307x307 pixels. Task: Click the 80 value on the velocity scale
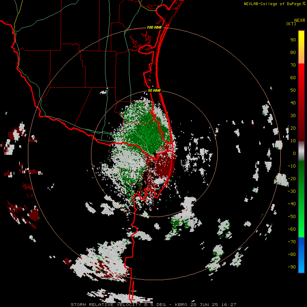[293, 53]
